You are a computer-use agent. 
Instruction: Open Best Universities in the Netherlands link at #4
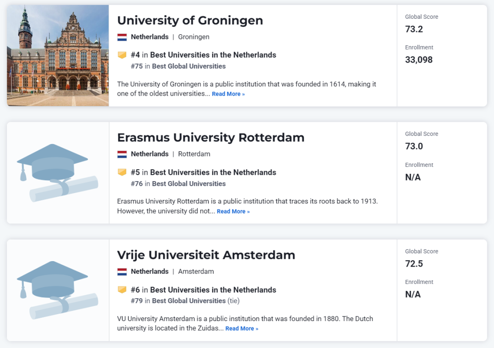click(x=213, y=55)
